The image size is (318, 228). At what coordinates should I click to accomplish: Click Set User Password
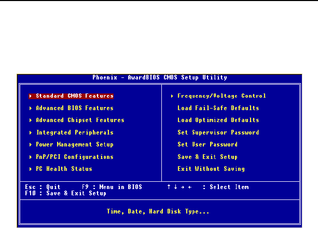(208, 144)
